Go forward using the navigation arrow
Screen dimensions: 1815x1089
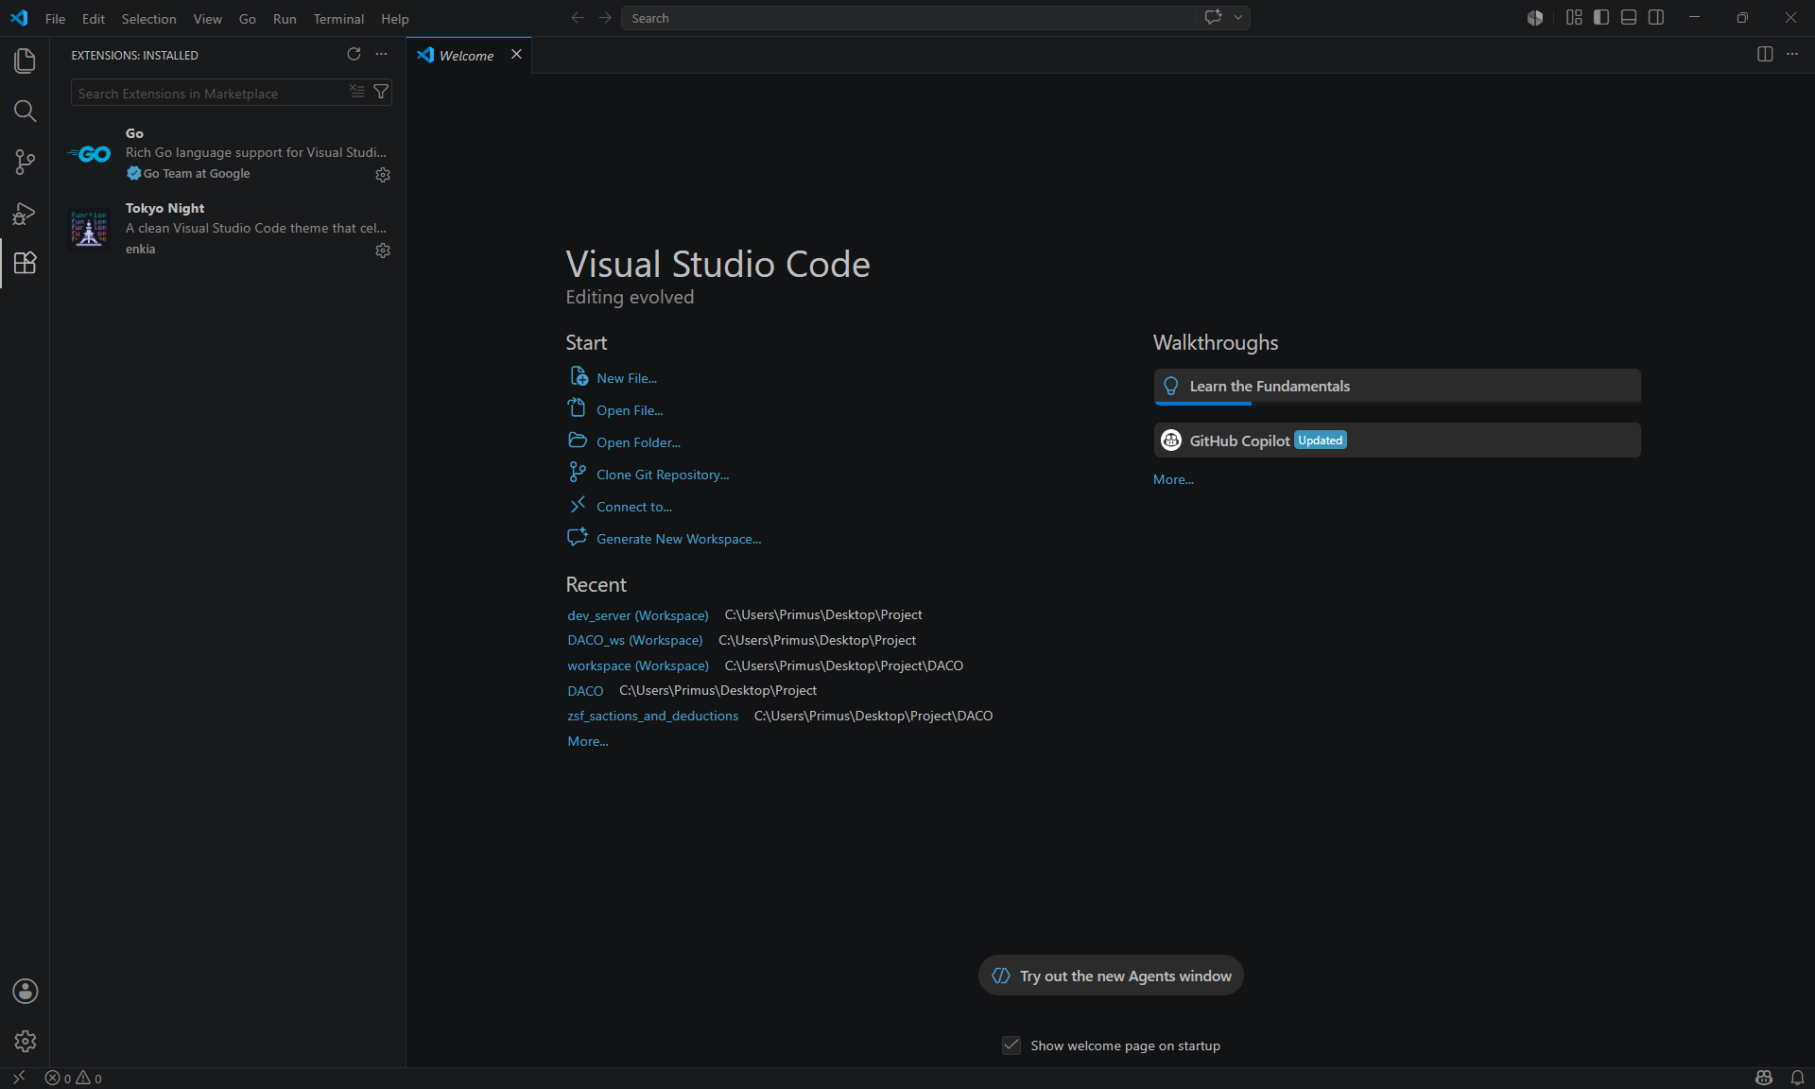click(605, 18)
